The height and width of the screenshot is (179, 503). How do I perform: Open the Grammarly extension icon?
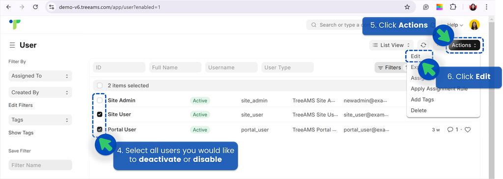click(x=426, y=7)
